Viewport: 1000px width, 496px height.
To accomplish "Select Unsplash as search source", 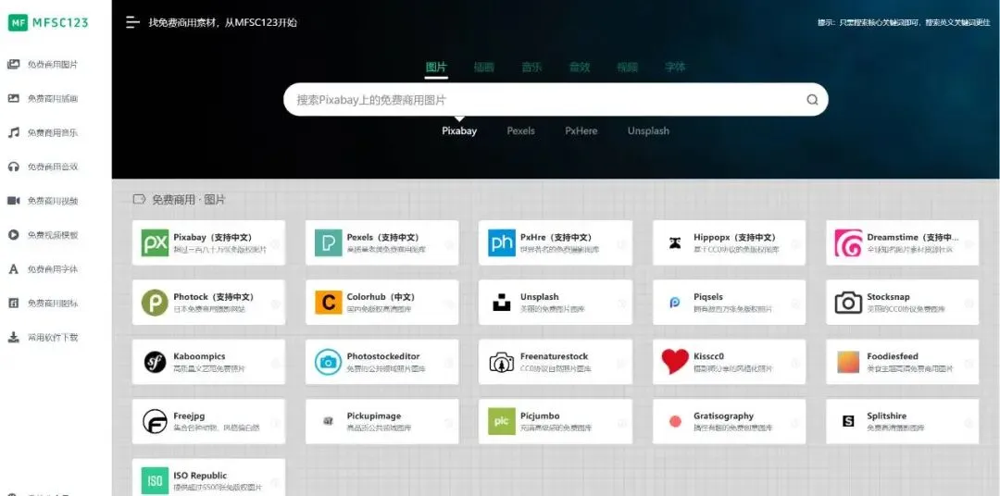I will click(648, 130).
